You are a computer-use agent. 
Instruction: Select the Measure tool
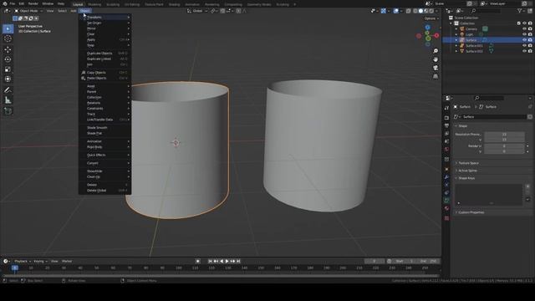[8, 100]
